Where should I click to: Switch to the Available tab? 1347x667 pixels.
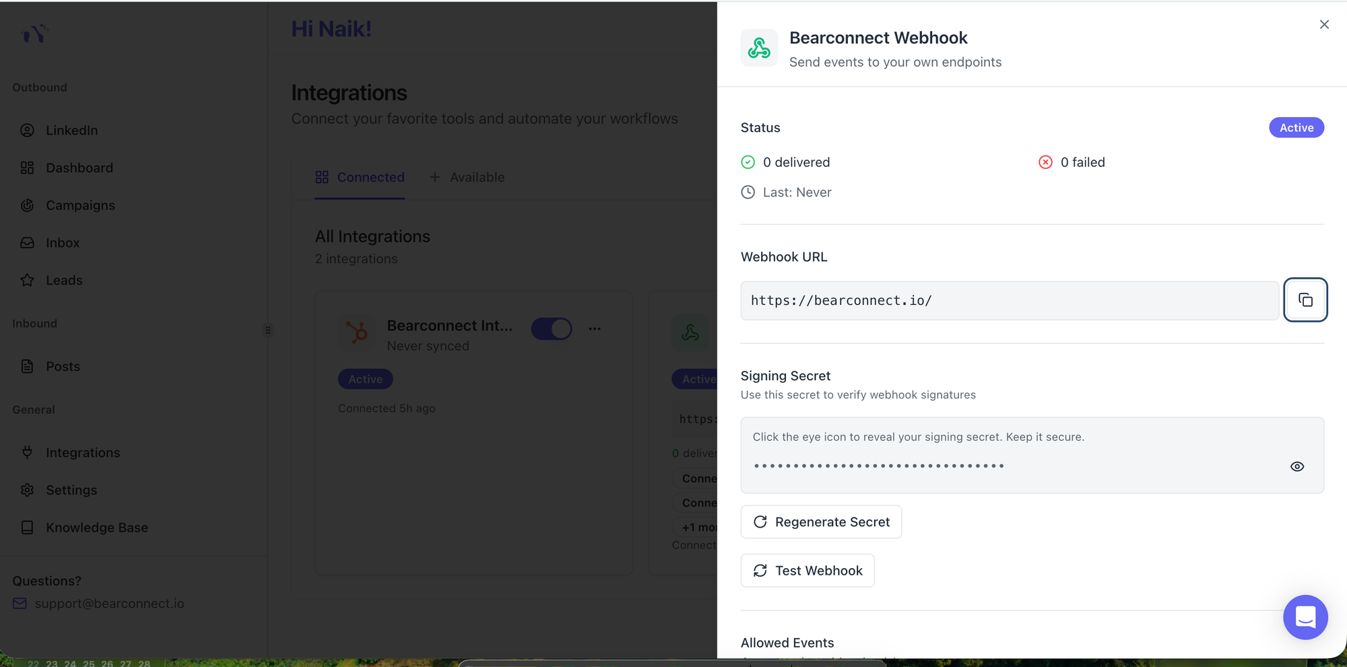point(467,177)
